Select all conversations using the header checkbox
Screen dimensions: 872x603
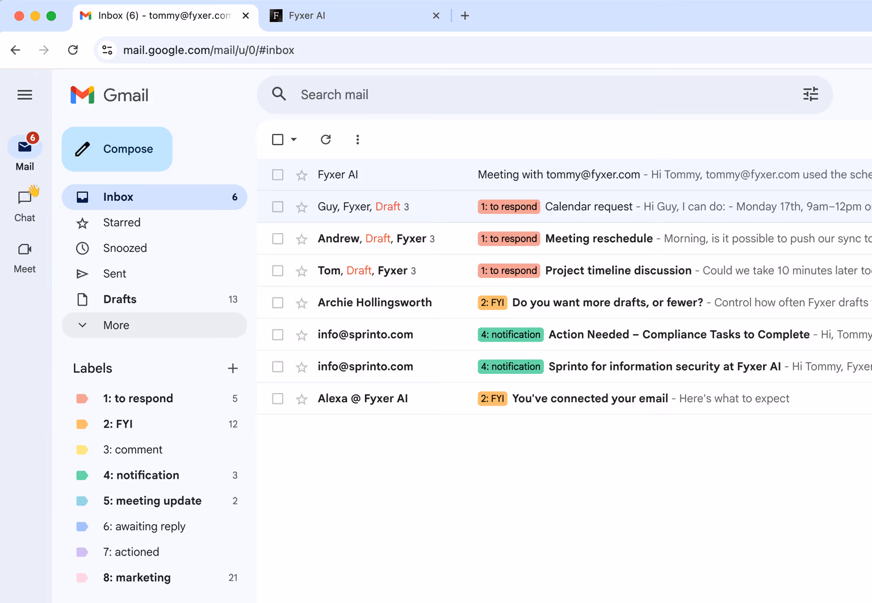click(278, 139)
